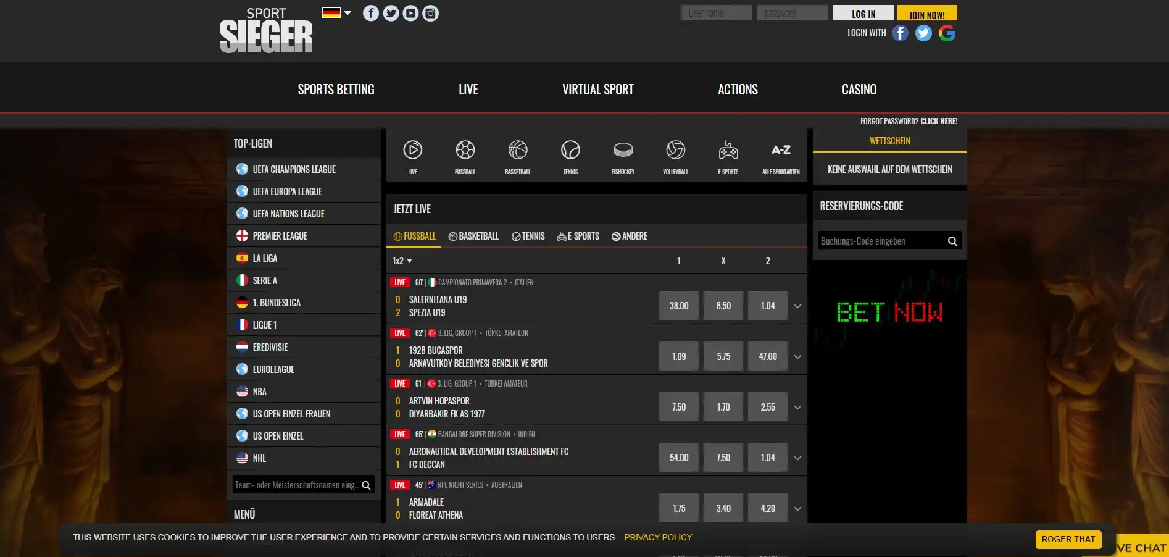
Task: Click the Join Now button
Action: click(x=926, y=14)
